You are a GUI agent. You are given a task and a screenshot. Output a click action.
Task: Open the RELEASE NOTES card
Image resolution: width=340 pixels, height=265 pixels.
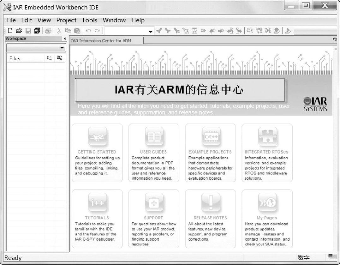pos(210,219)
